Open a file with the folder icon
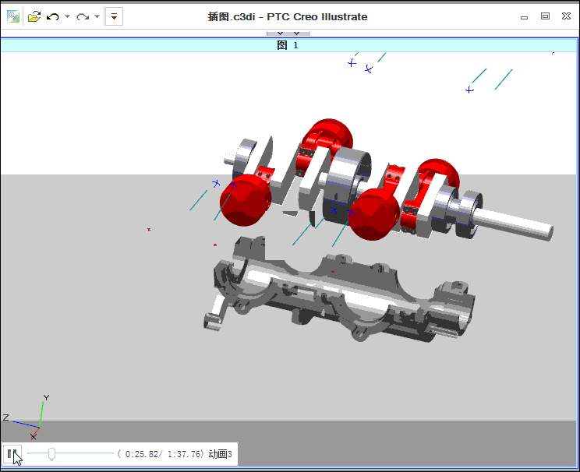 tap(34, 16)
